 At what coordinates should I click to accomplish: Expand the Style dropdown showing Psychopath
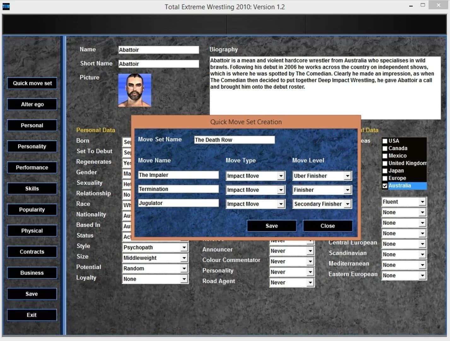184,247
